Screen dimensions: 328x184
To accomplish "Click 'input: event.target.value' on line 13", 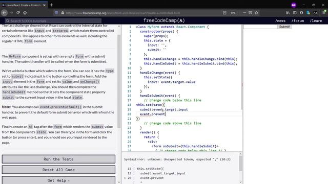I will coord(171,82).
